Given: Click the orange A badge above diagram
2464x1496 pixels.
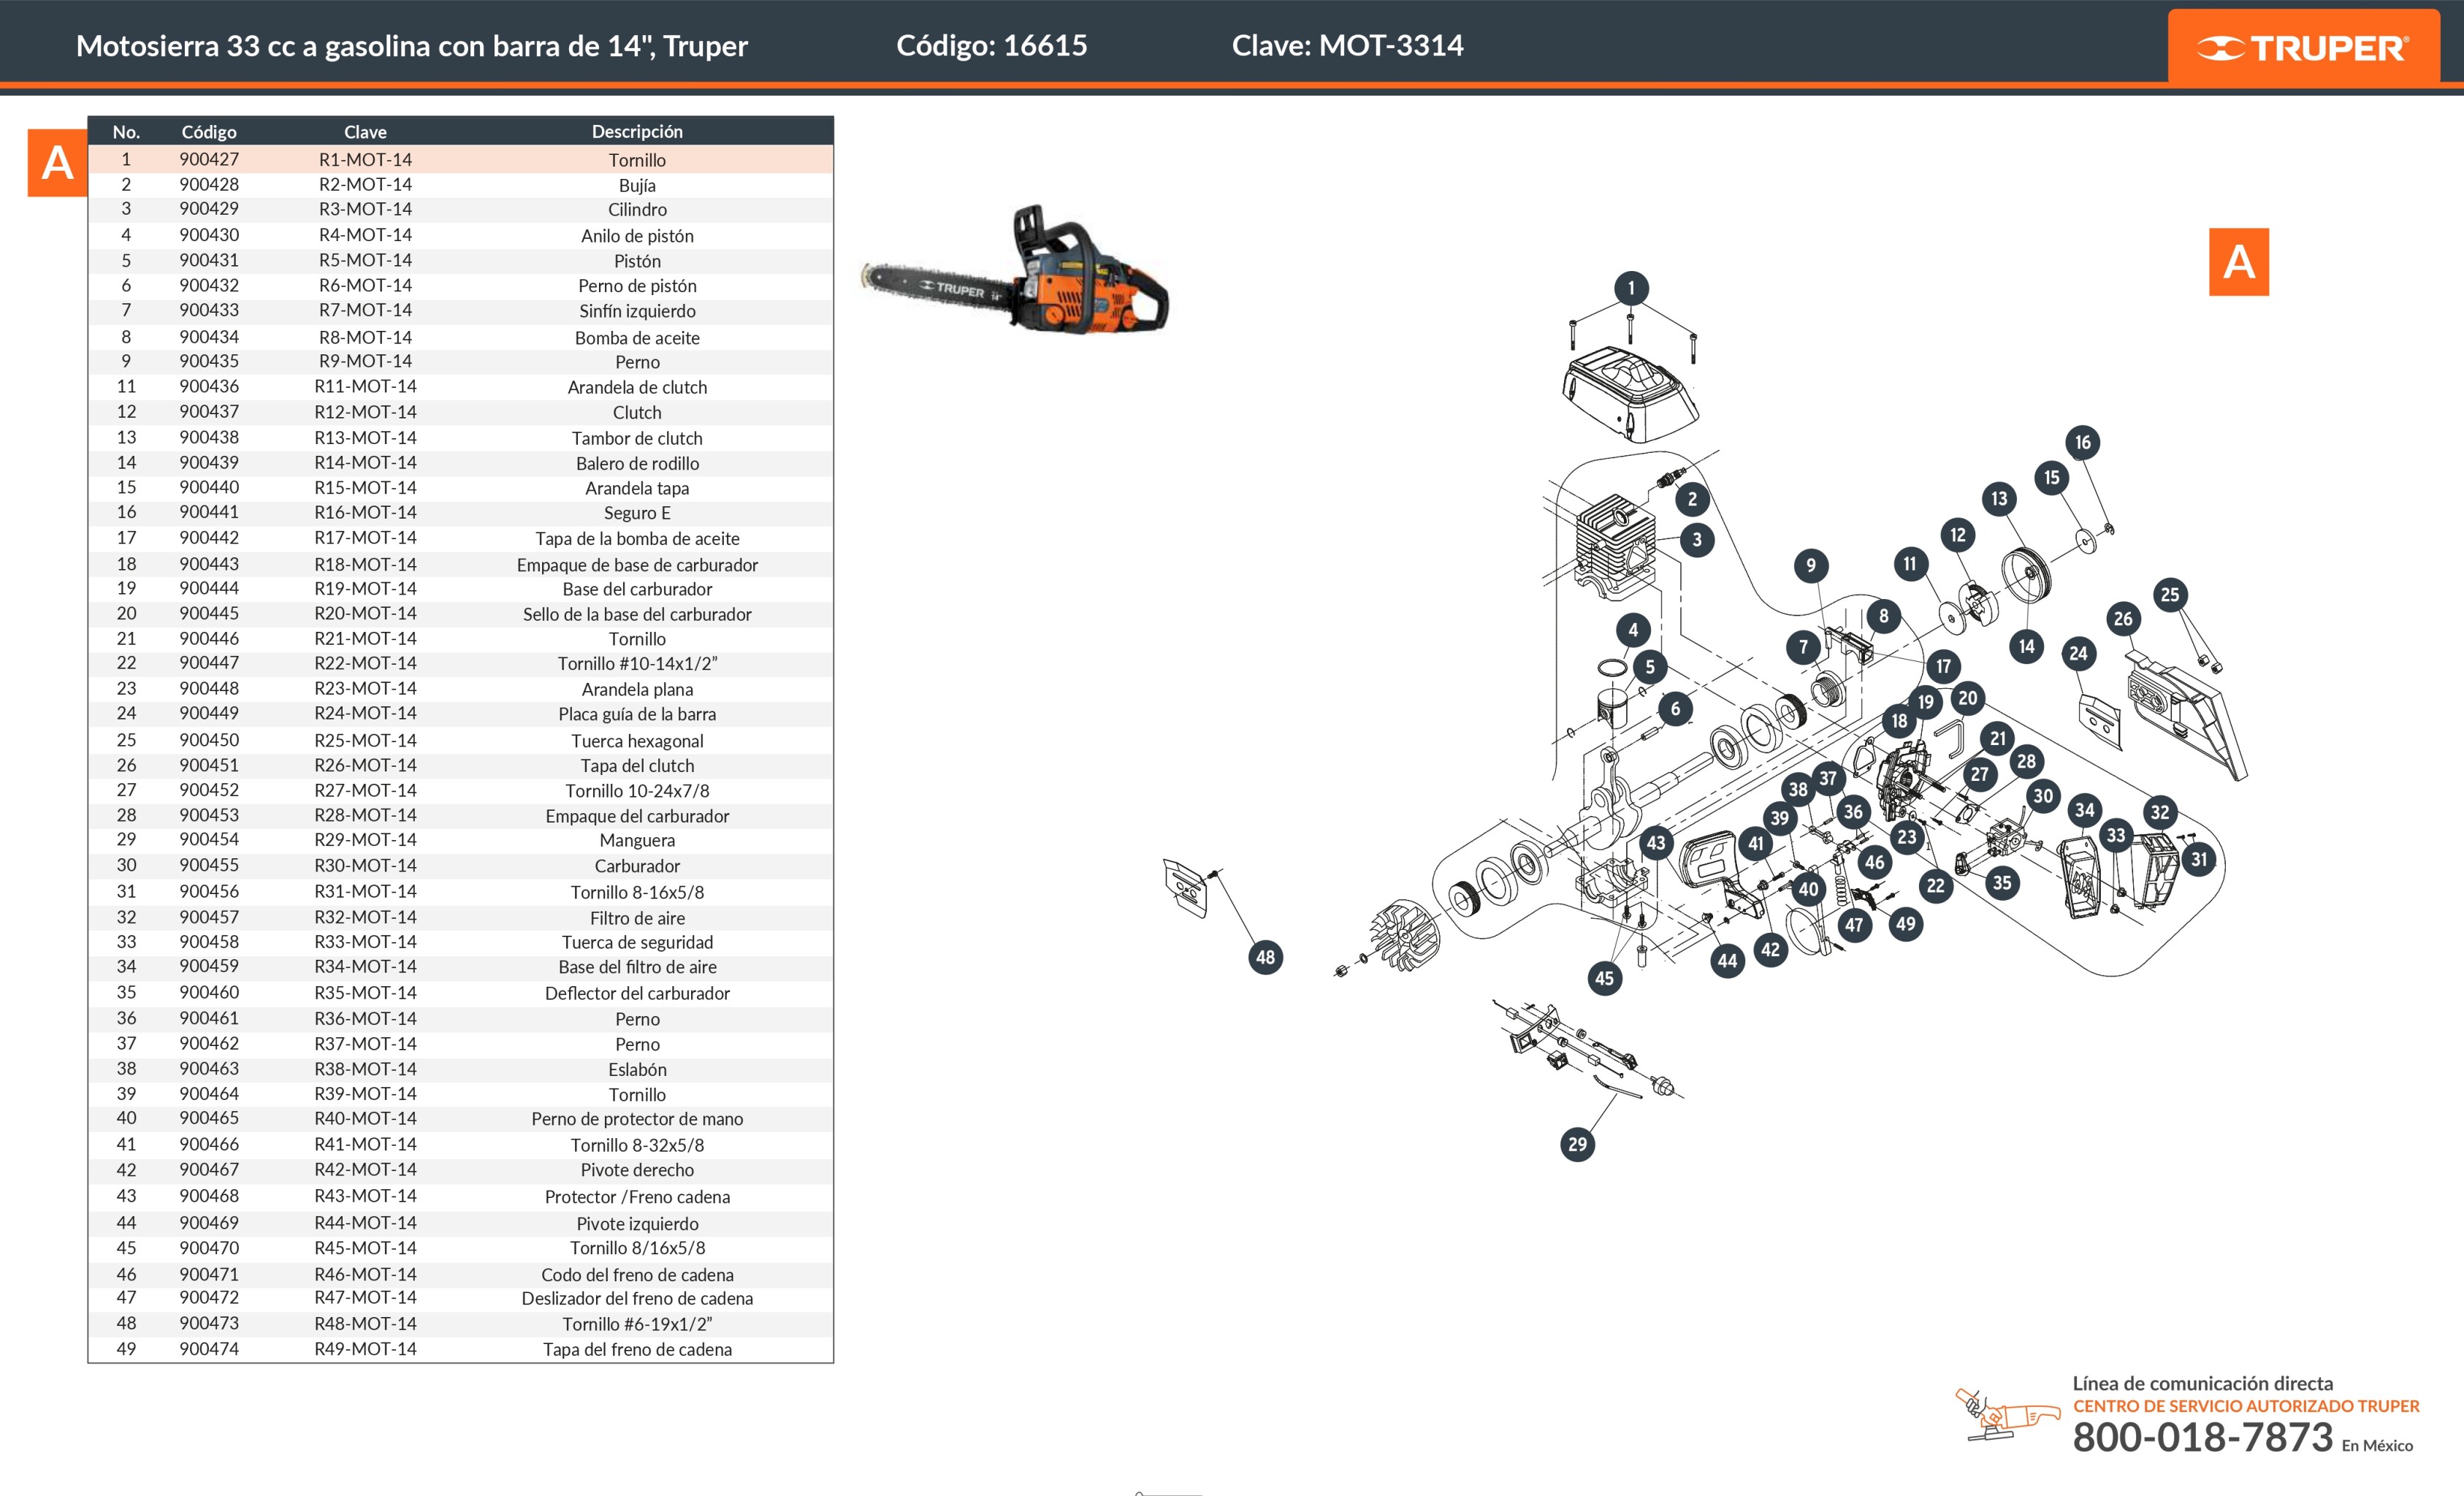Looking at the screenshot, I should point(2238,262).
